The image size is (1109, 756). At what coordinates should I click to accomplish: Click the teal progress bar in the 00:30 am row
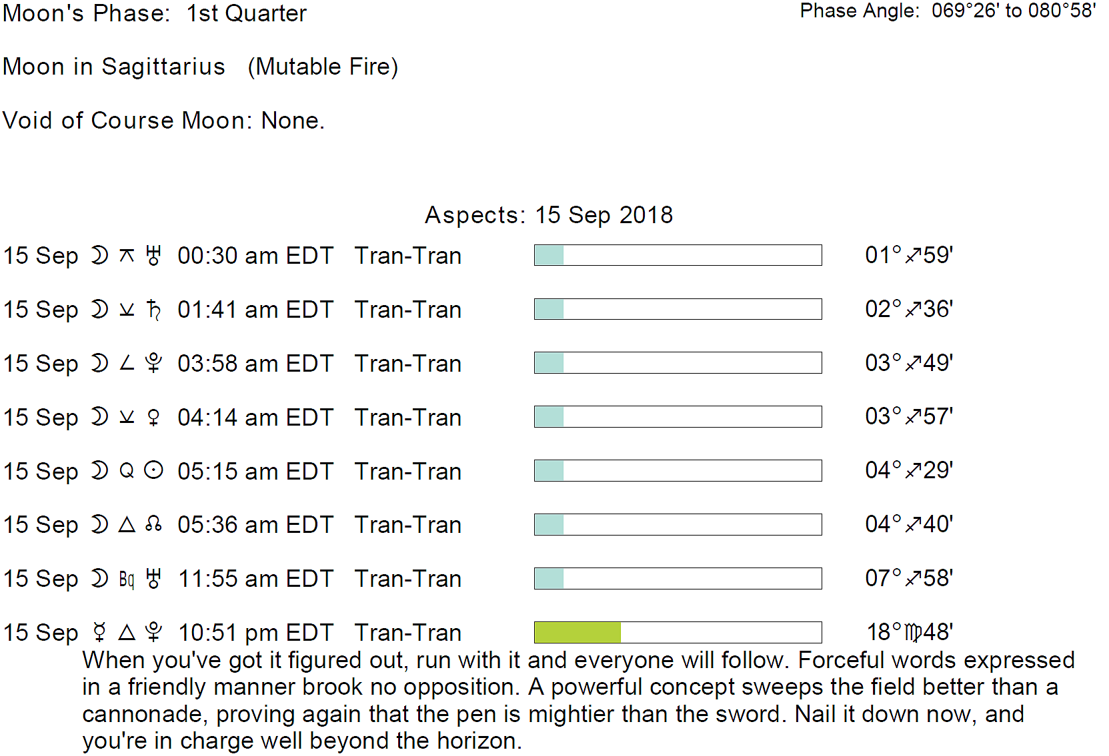pos(549,255)
